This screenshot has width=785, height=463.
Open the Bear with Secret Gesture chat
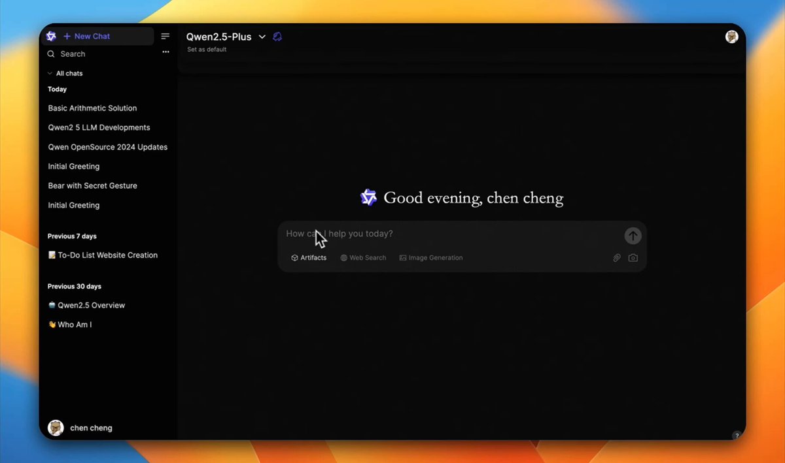point(92,186)
